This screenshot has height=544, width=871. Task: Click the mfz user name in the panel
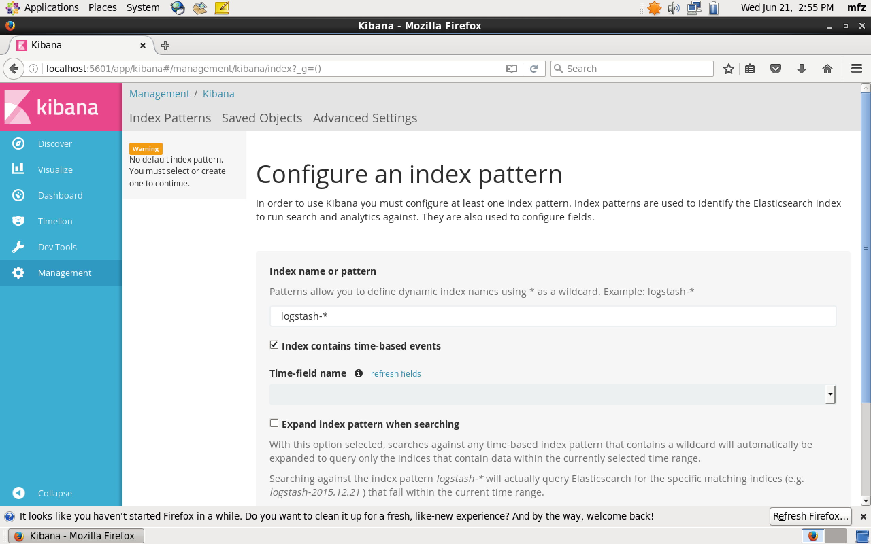pyautogui.click(x=856, y=7)
